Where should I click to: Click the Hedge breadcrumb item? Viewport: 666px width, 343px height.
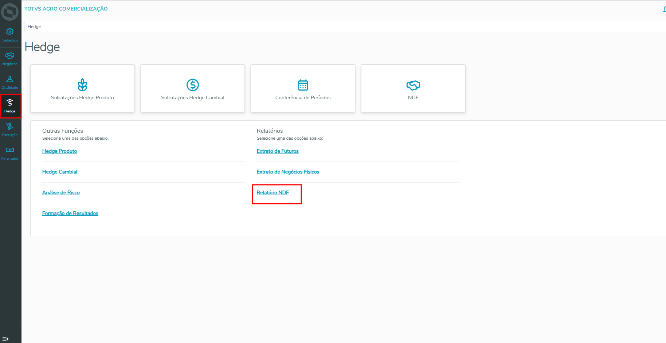coord(34,27)
